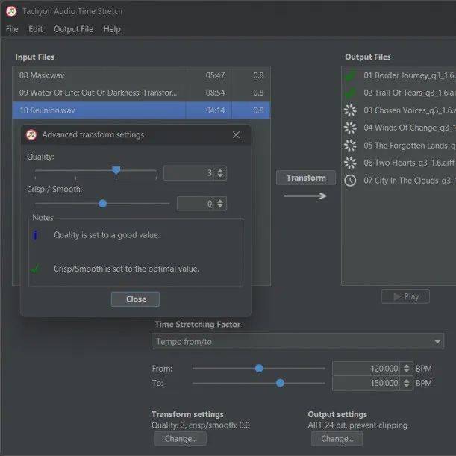456x456 pixels.
Task: Click the green checkmark beside 01 Border Journey
Action: pyautogui.click(x=349, y=75)
